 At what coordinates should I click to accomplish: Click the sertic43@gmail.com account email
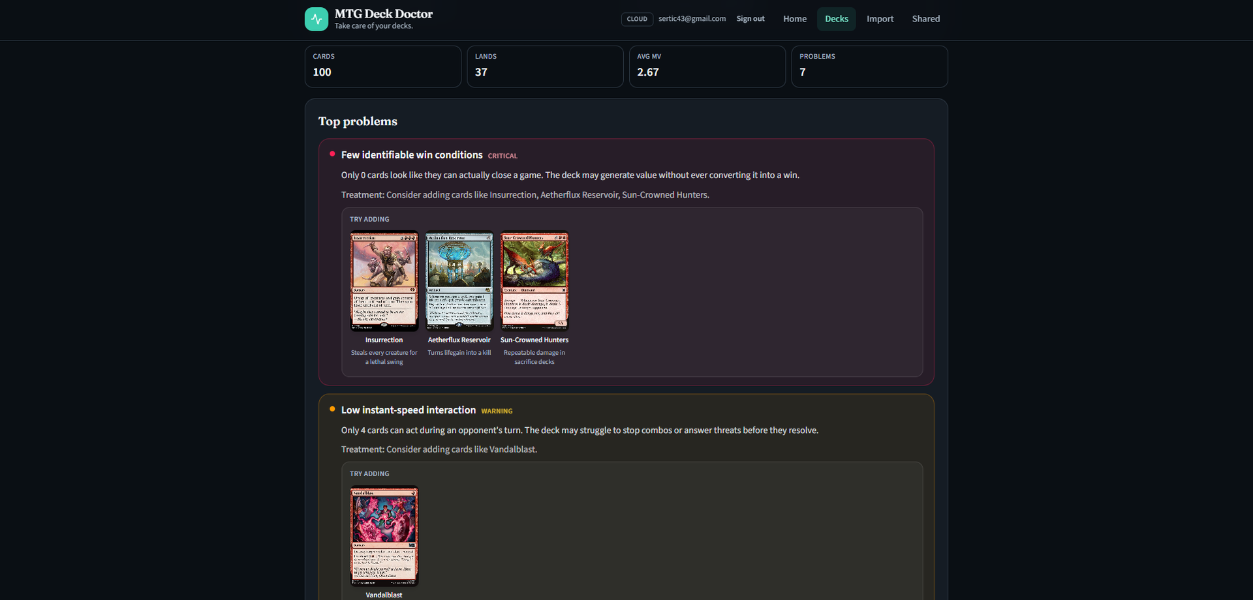(x=692, y=19)
